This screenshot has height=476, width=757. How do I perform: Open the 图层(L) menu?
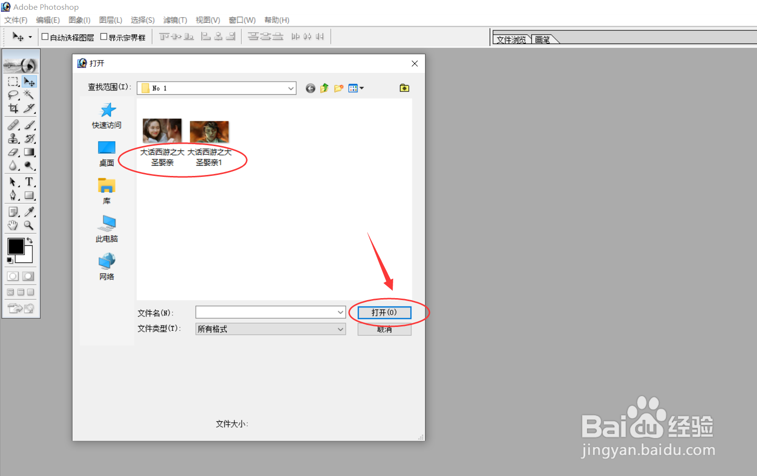(x=111, y=20)
